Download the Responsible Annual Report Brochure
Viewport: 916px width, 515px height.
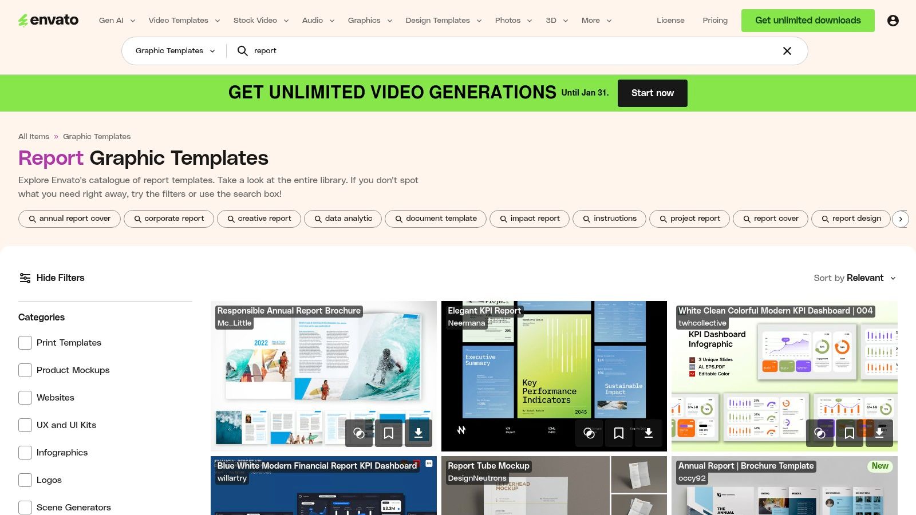pos(418,433)
